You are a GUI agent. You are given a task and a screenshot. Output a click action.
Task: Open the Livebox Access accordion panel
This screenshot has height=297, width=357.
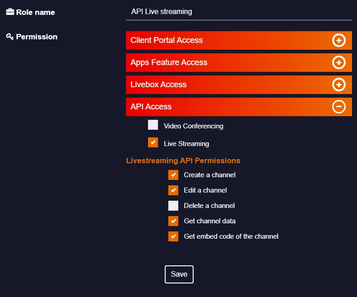(239, 85)
